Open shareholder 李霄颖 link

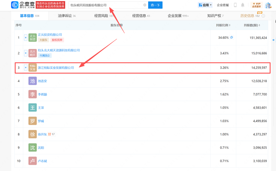point(43,94)
